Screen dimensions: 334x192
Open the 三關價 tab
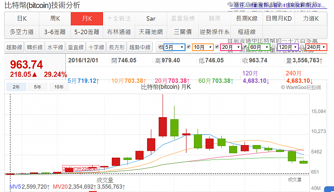pos(183,32)
